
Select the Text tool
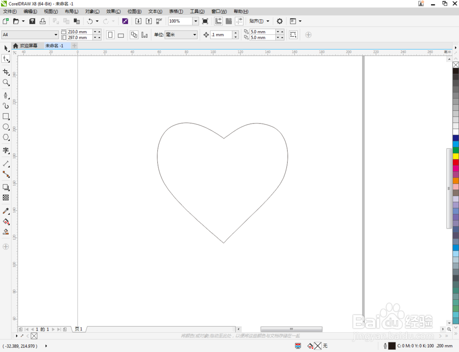6,151
